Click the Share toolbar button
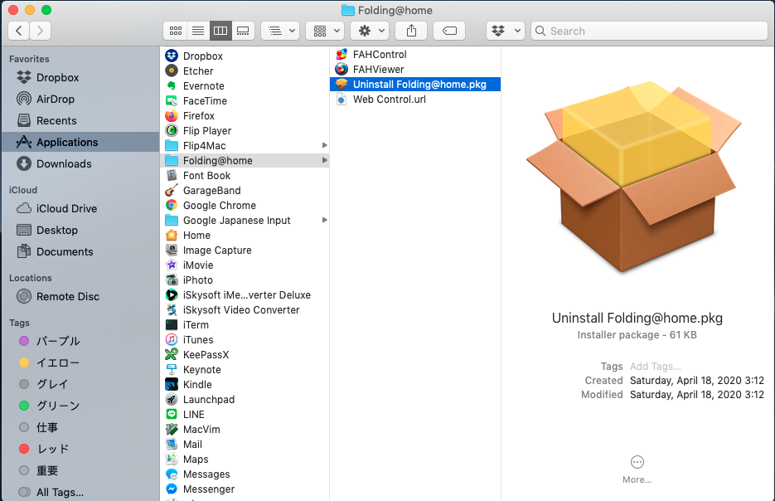 click(411, 31)
